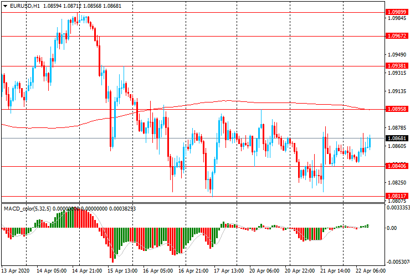Click the 1.09135 price scale value
410x277 pixels.
(x=397, y=91)
